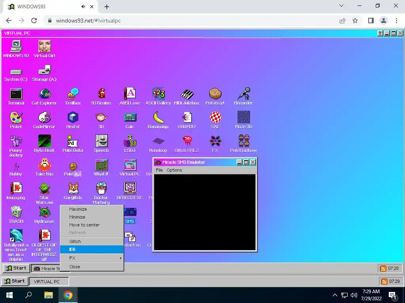Open the Robby stick figure icon

pos(16,170)
